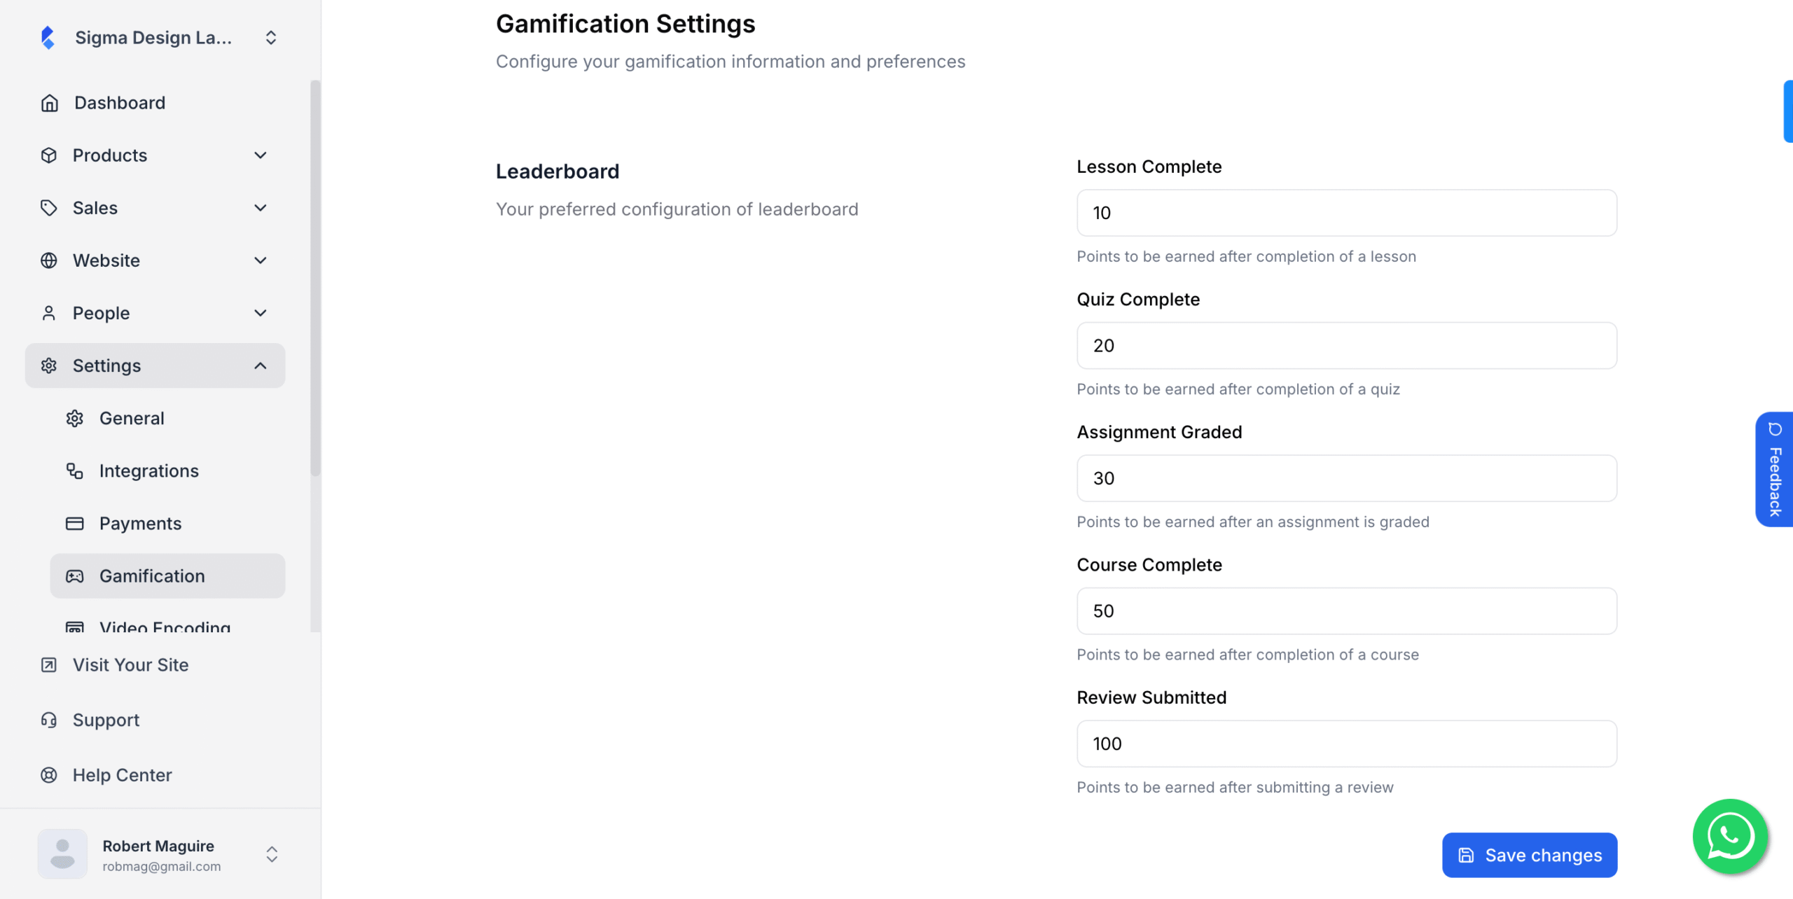The width and height of the screenshot is (1793, 899).
Task: Open the Help Center
Action: 122,774
